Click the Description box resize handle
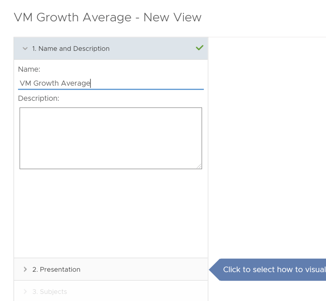326x301 pixels. click(199, 166)
